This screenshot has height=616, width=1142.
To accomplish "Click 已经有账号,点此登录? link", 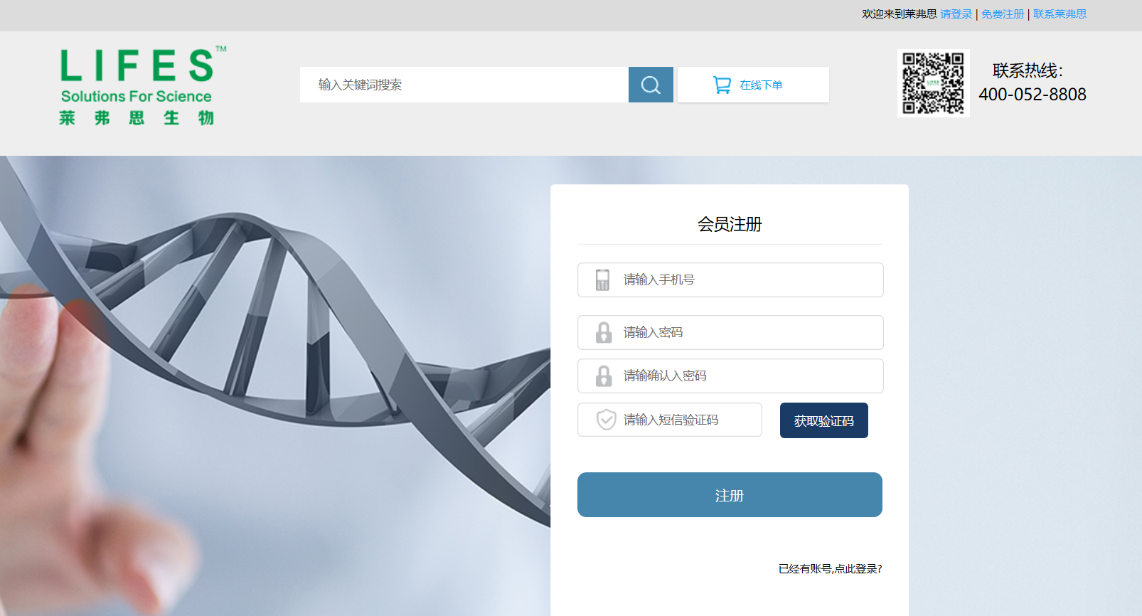I will (x=830, y=569).
